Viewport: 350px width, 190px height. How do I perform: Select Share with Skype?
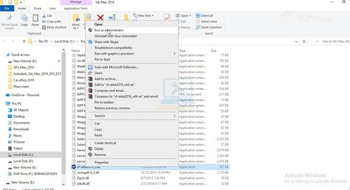[x=132, y=42]
